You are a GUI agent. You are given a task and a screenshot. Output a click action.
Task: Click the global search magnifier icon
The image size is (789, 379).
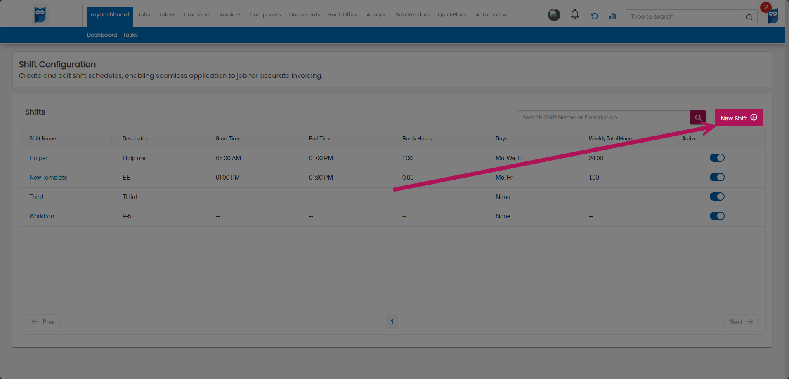(749, 17)
